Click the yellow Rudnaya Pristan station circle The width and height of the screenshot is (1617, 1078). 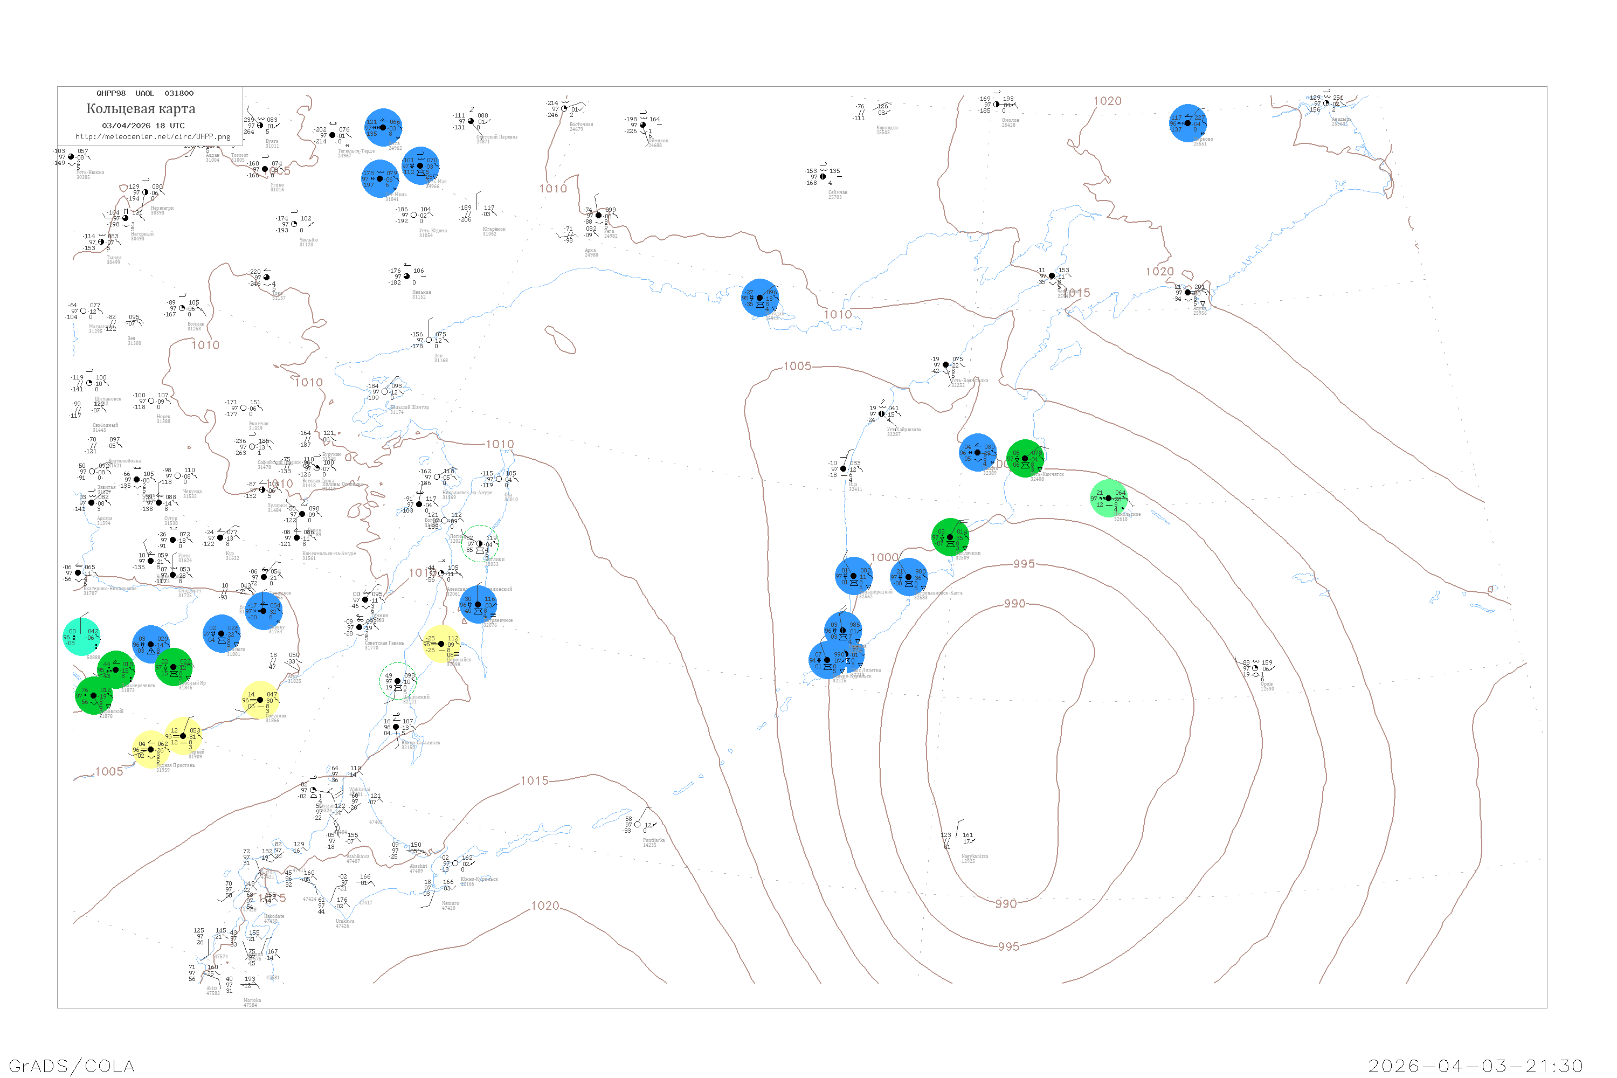click(150, 750)
